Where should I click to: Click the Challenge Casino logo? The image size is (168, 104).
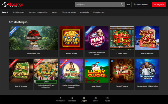point(13,4)
